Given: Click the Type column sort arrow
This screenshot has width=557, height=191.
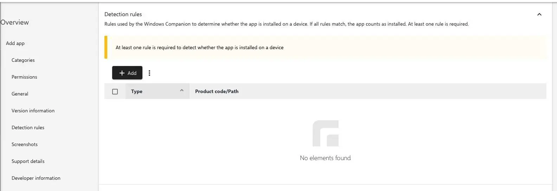Looking at the screenshot, I should click(x=182, y=91).
